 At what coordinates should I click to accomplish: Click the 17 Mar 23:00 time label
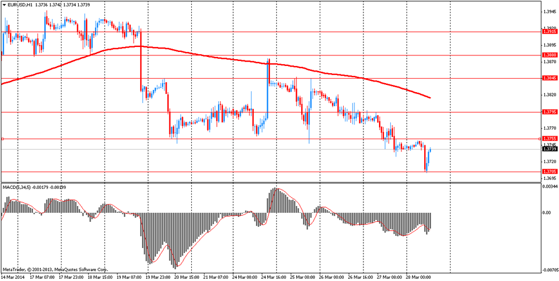pyautogui.click(x=72, y=277)
